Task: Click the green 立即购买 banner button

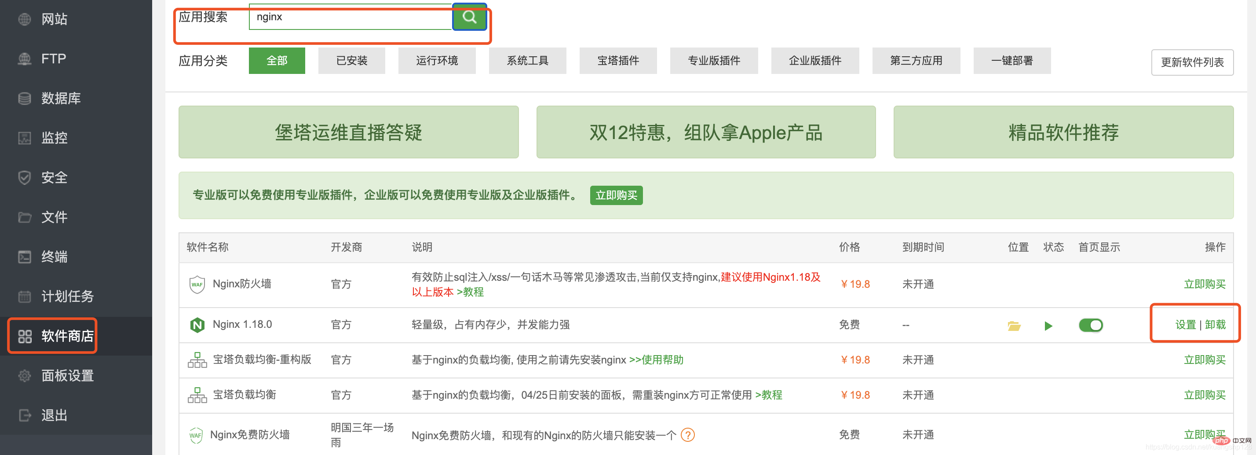Action: point(616,195)
